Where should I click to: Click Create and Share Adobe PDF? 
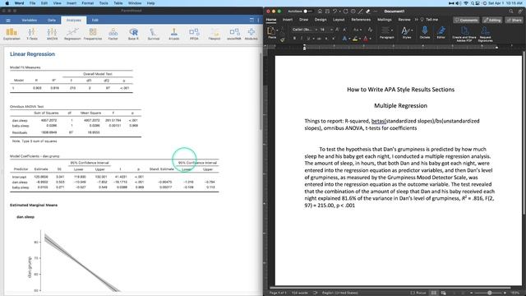464,34
